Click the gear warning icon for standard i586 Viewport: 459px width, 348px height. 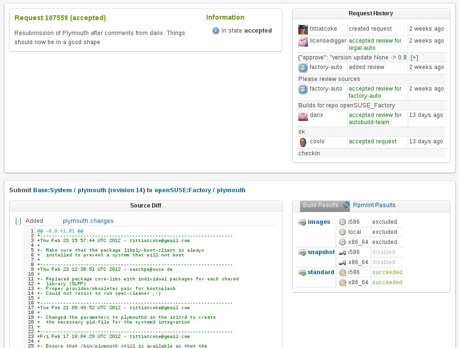coord(342,273)
